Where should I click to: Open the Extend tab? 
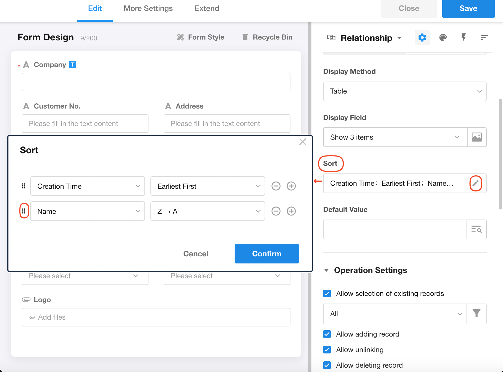[x=207, y=8]
